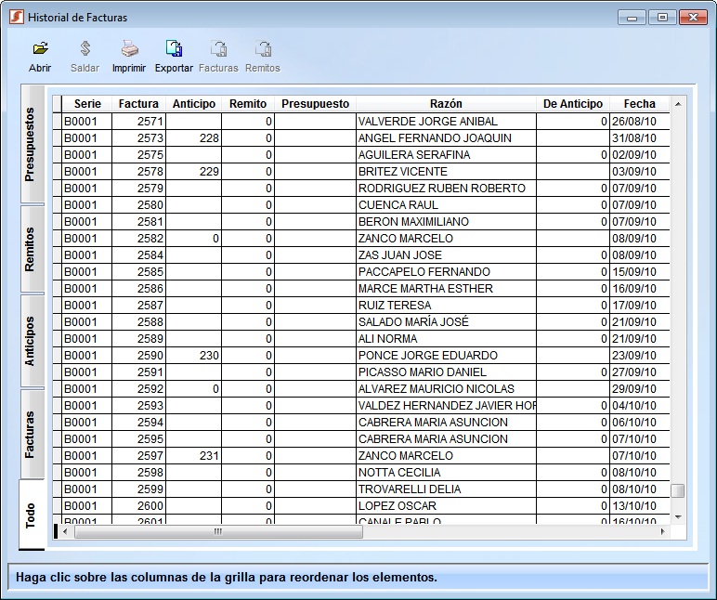This screenshot has height=600, width=717.
Task: Select the Facturas side tab
Action: (x=31, y=434)
